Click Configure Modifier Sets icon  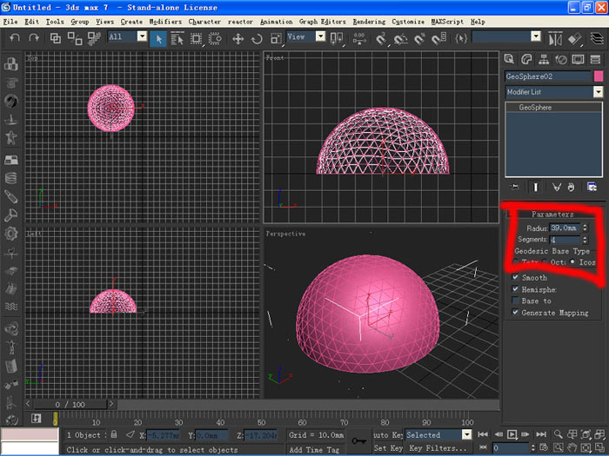(x=592, y=188)
